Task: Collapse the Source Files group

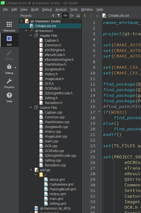Action: point(31,108)
